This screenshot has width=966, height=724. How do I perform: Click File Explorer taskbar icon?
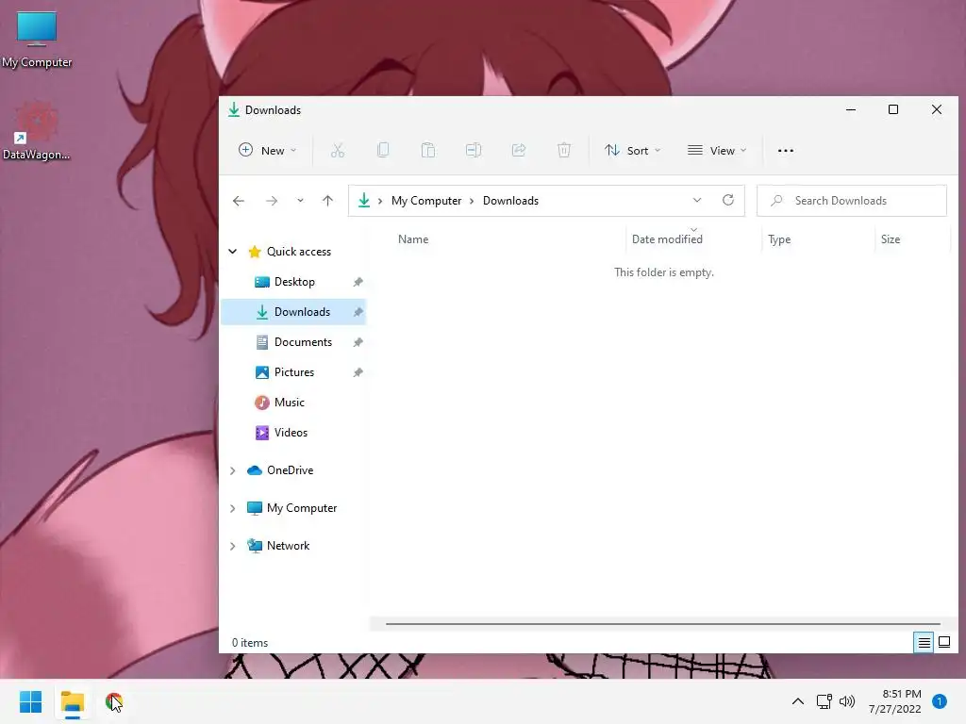(x=73, y=703)
